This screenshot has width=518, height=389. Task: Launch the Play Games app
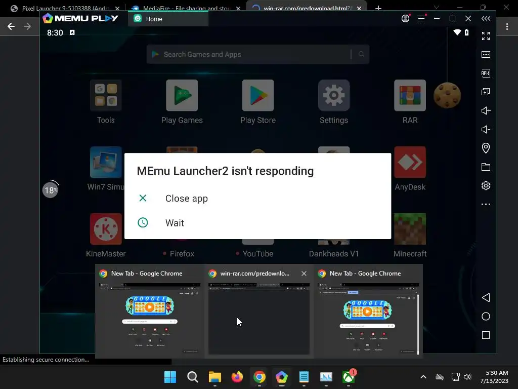(182, 95)
